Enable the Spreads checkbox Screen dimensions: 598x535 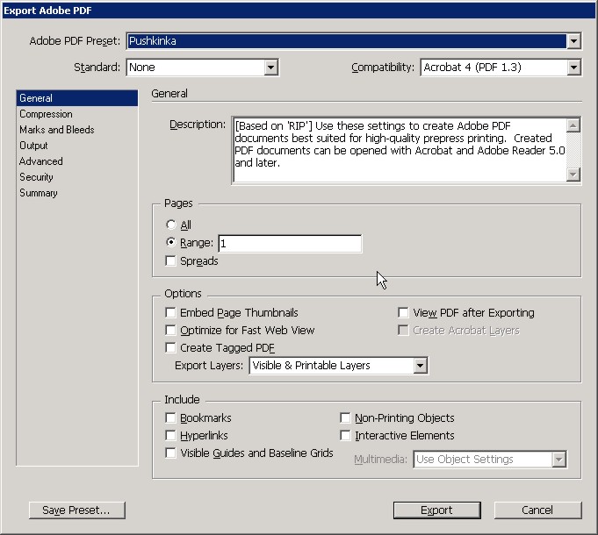[x=170, y=260]
